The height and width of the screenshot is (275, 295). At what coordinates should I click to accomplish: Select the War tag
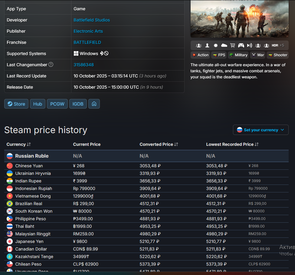pos(258,55)
